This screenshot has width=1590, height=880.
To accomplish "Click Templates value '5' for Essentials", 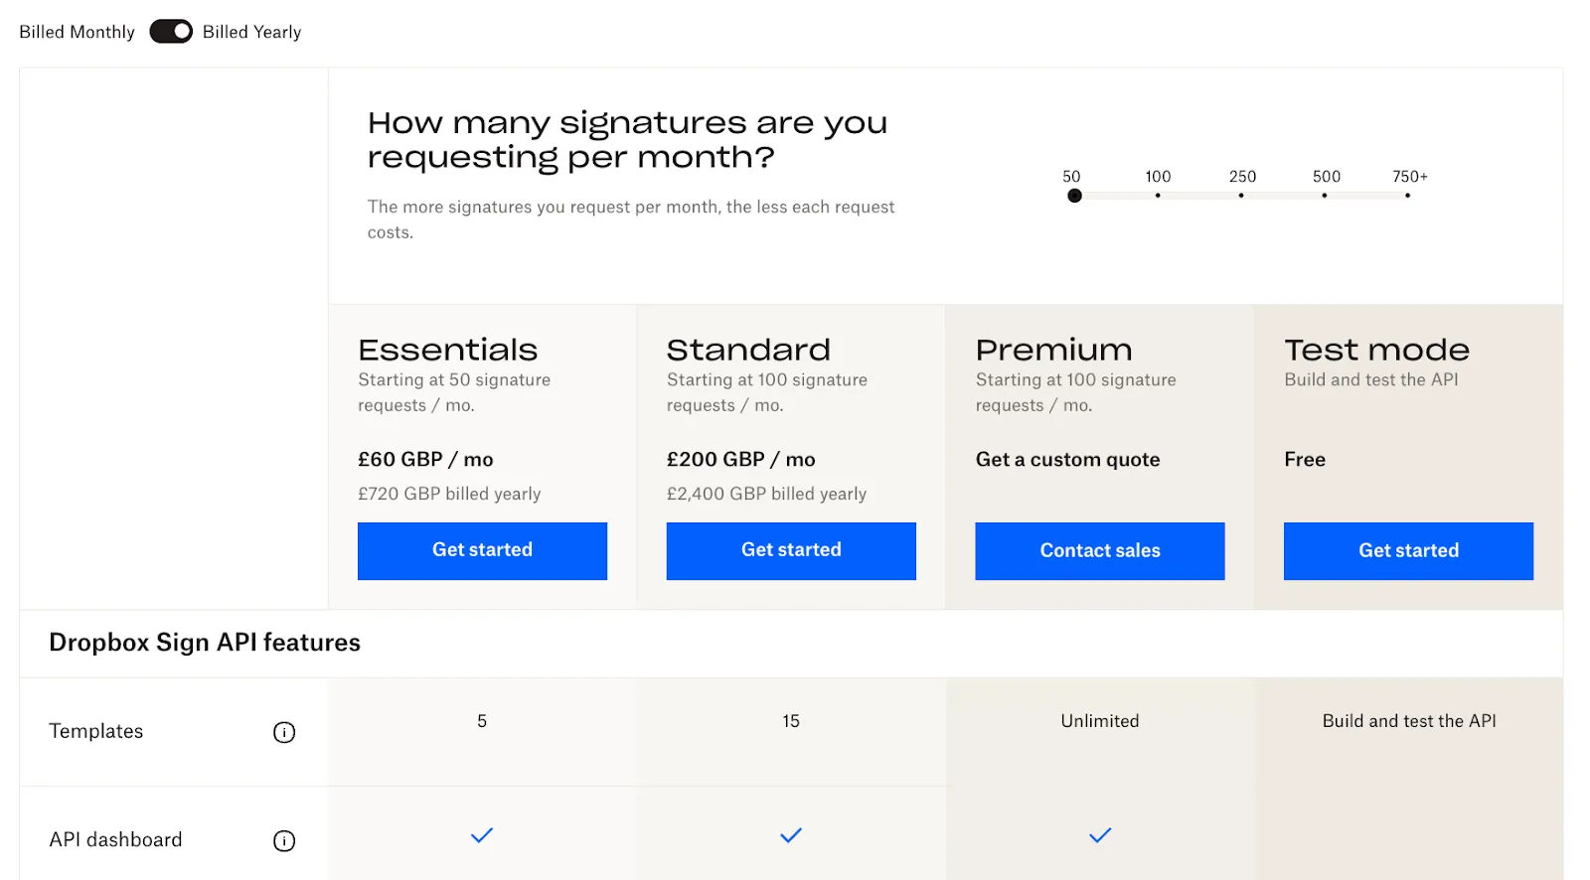I will pos(482,721).
